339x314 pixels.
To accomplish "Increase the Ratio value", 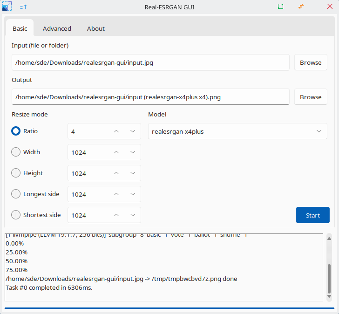I will click(116, 131).
